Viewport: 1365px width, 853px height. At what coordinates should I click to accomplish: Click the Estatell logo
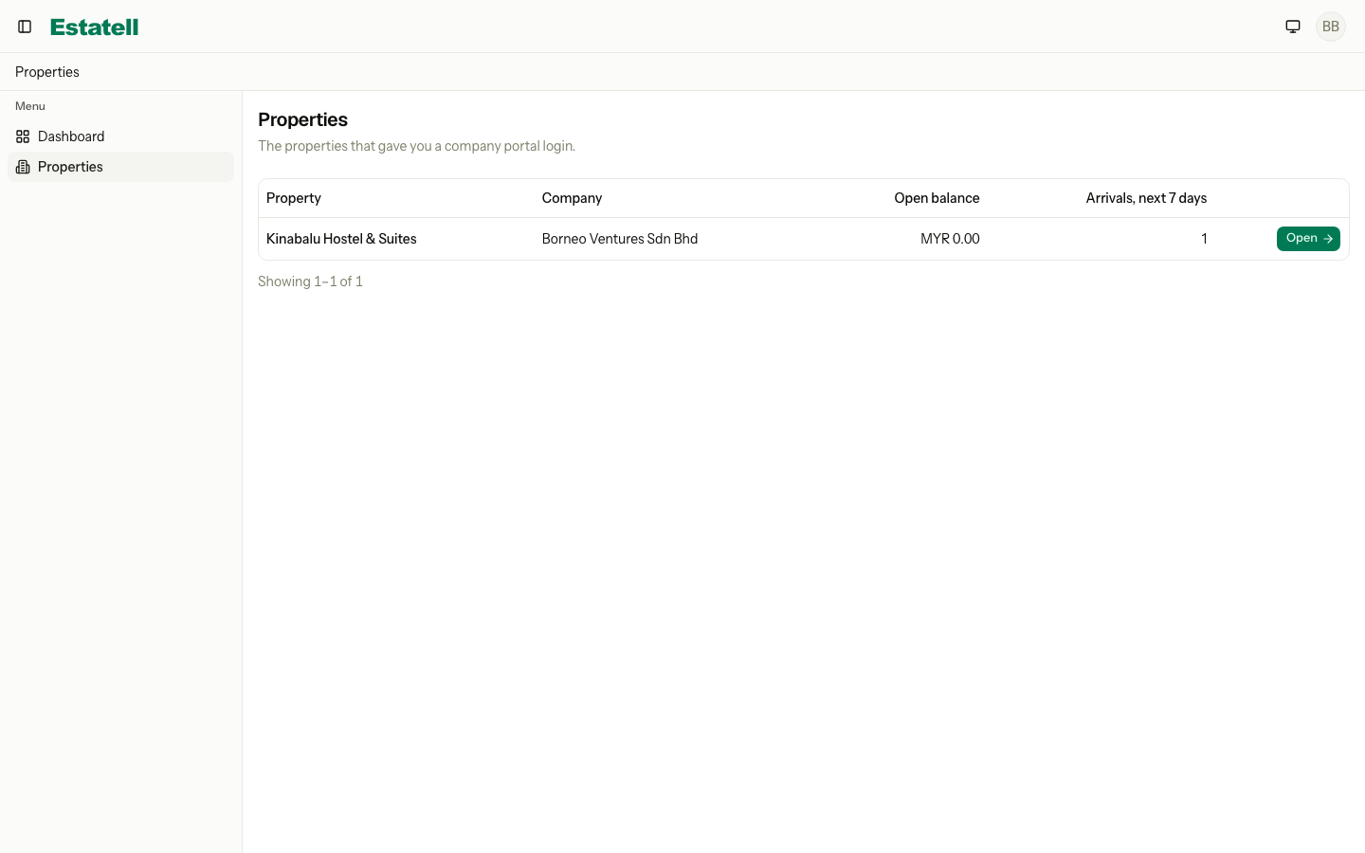click(95, 27)
